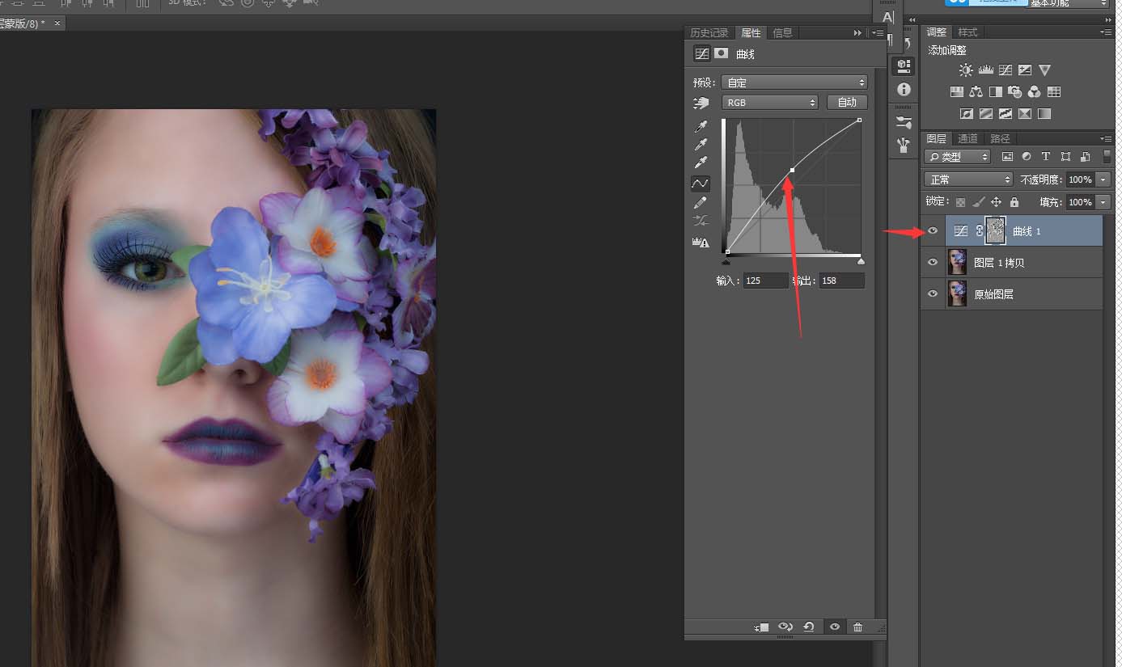Click the 自动 button
The width and height of the screenshot is (1122, 667).
pyautogui.click(x=847, y=103)
